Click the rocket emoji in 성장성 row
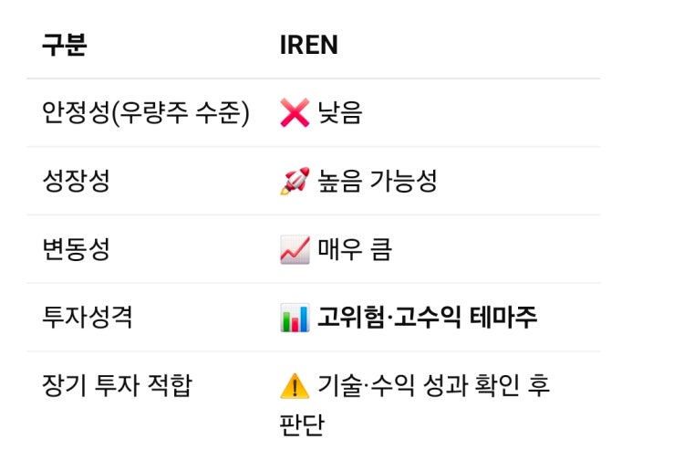The width and height of the screenshot is (684, 460). click(x=295, y=181)
